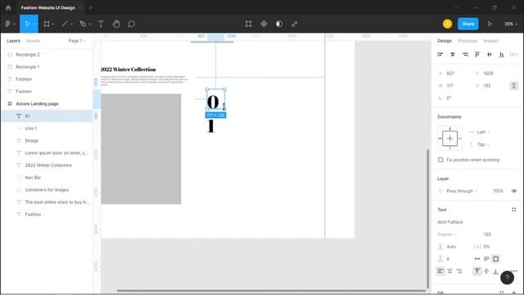This screenshot has width=524, height=295.
Task: Set text resizing to fixed size
Action: (496, 259)
